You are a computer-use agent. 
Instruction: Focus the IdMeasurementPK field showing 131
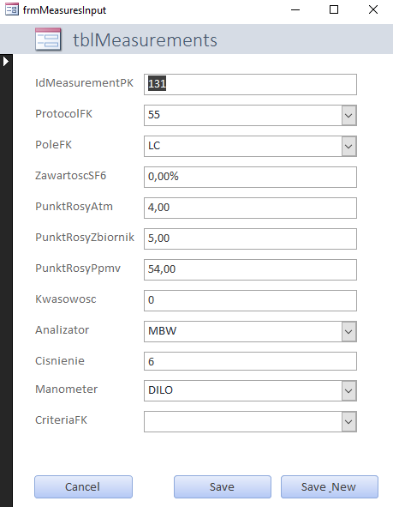250,84
